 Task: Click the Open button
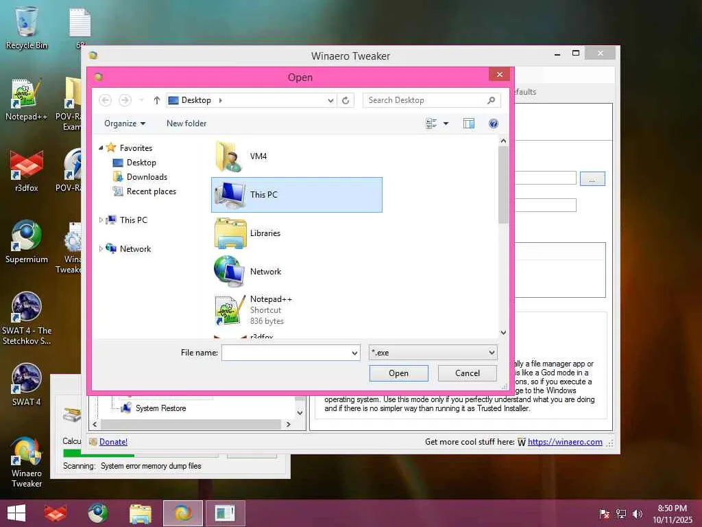coord(398,373)
